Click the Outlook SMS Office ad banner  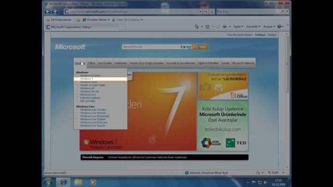click(223, 86)
